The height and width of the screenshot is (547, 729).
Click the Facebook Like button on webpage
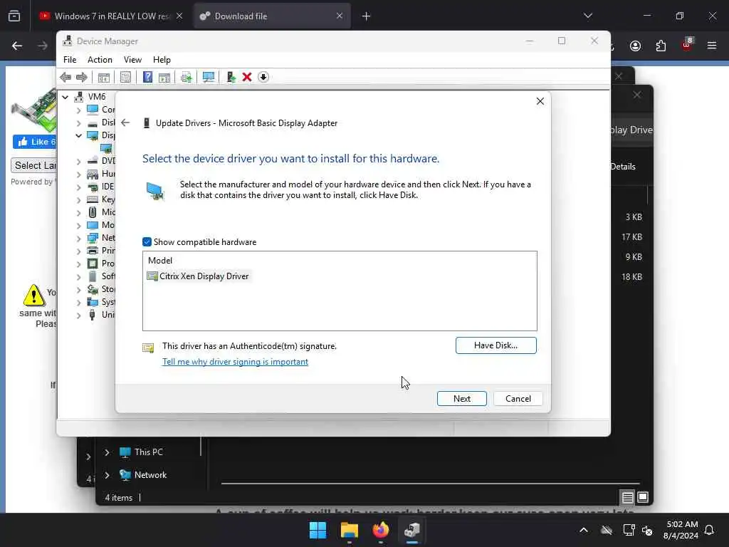click(x=35, y=142)
